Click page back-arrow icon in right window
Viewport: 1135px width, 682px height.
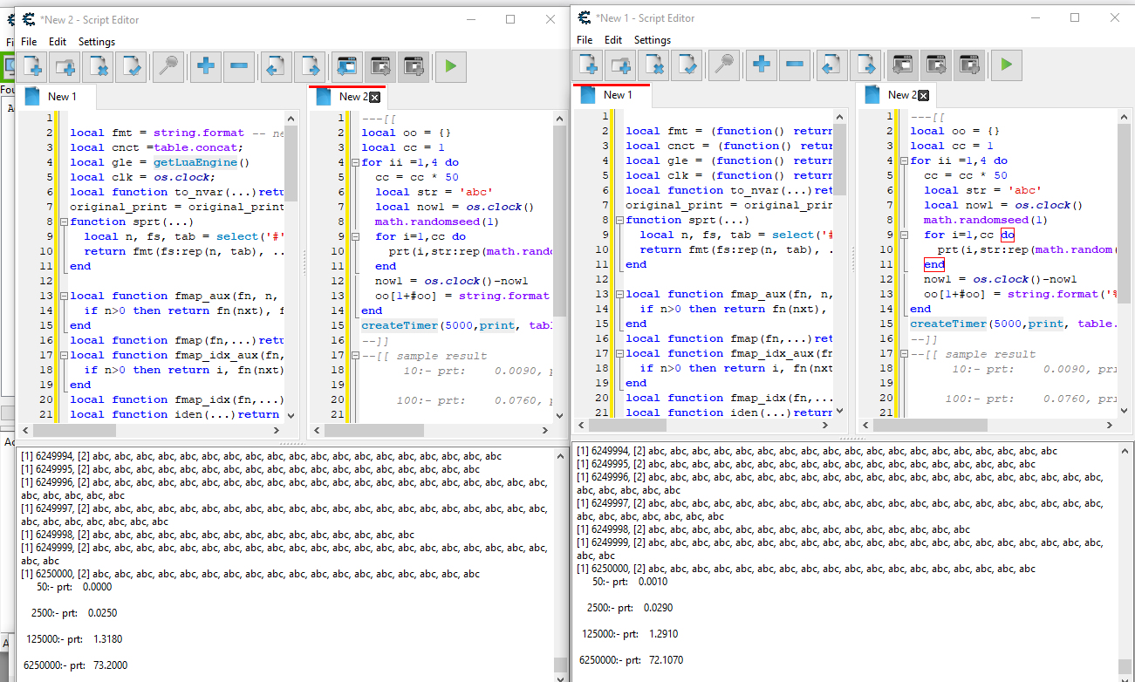[x=831, y=65]
